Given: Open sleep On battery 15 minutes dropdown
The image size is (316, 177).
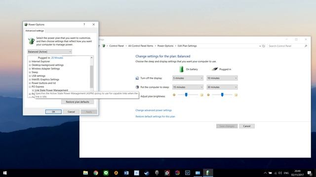Looking at the screenshot, I should pyautogui.click(x=188, y=87).
